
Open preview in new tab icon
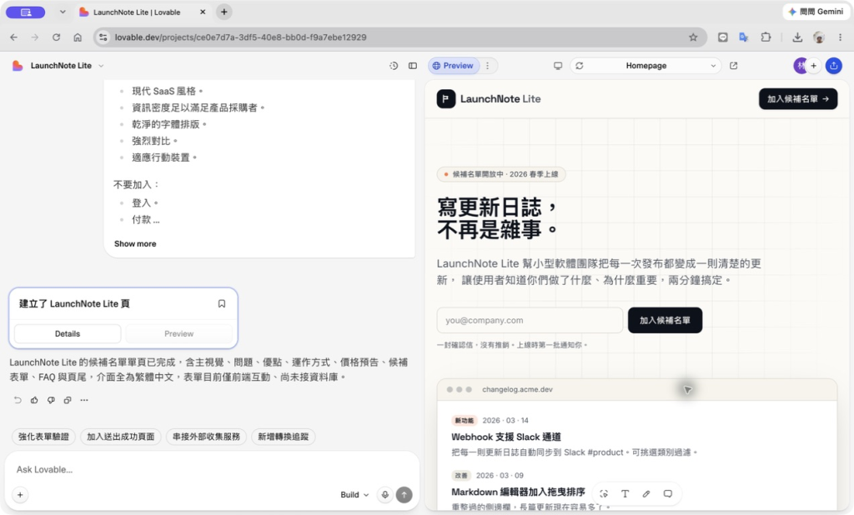pyautogui.click(x=734, y=65)
